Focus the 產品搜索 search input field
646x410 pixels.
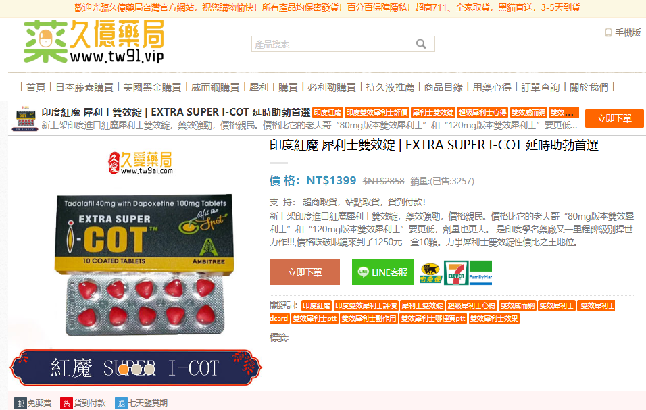coord(331,45)
